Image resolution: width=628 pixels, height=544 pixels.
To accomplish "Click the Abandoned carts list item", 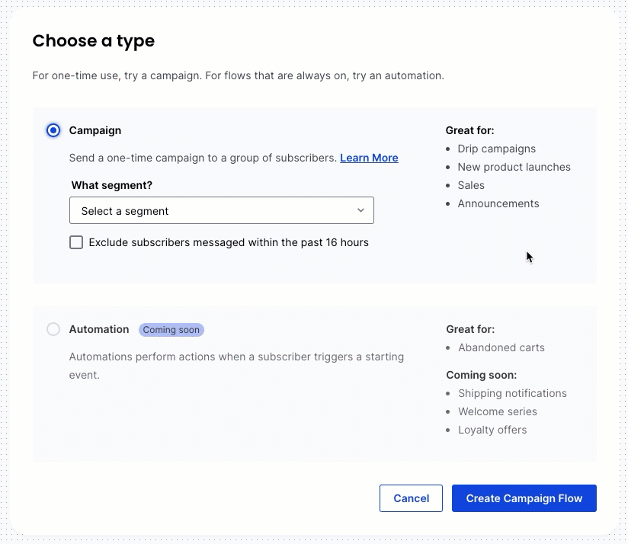I will point(501,347).
